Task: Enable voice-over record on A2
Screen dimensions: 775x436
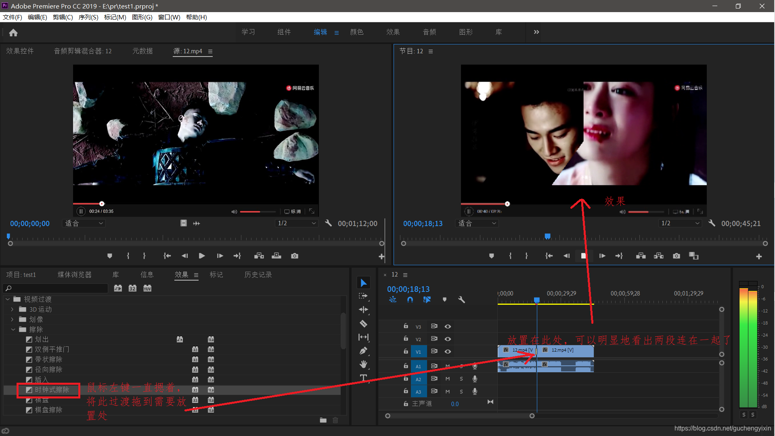Action: [x=475, y=379]
